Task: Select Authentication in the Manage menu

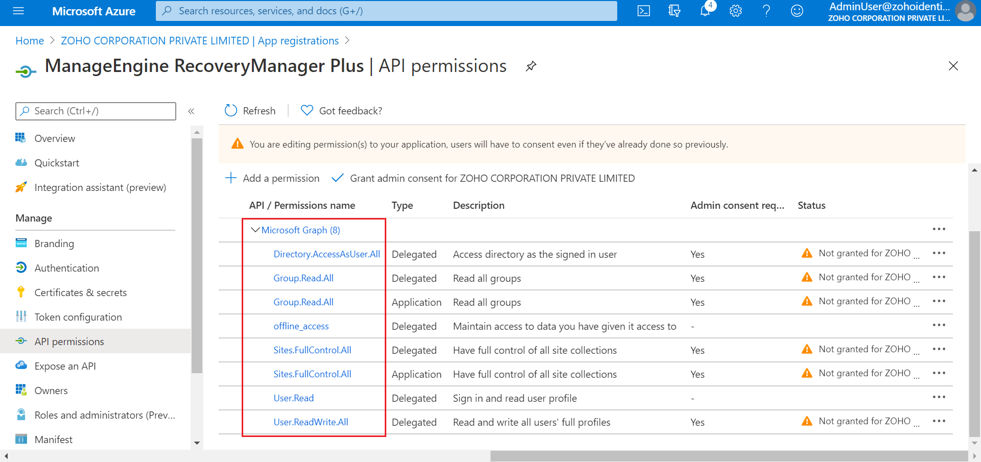Action: click(x=66, y=268)
